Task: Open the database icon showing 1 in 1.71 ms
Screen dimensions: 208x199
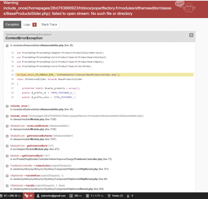Action: (87, 196)
